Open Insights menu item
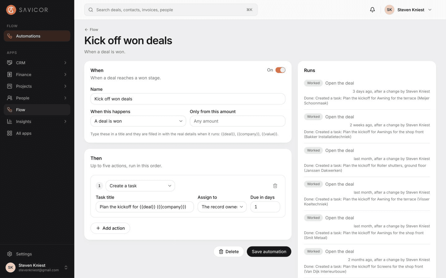446x278 pixels. [37, 121]
